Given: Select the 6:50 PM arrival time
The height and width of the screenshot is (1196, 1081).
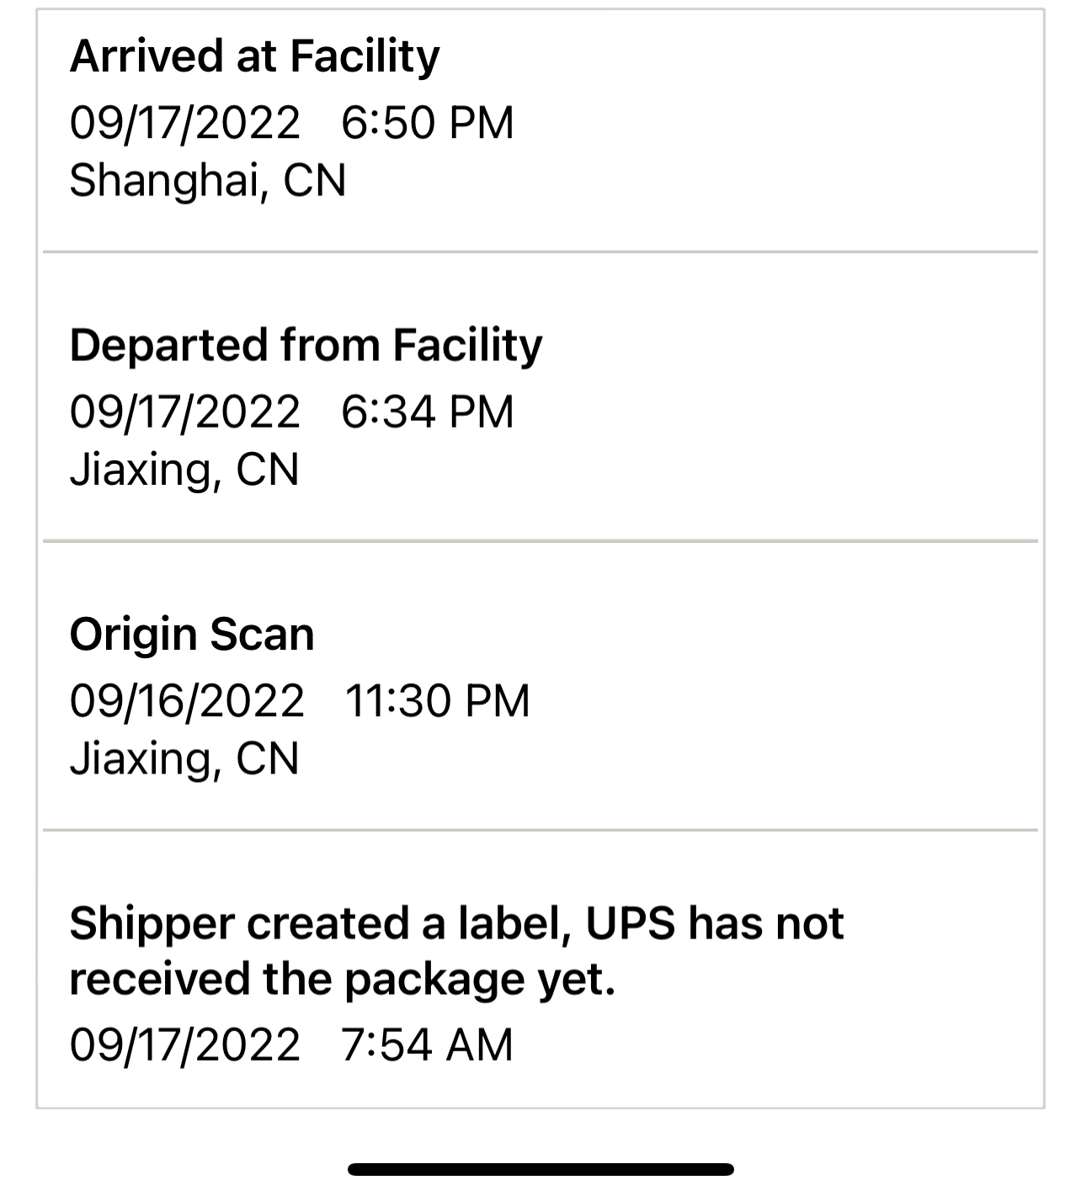Looking at the screenshot, I should pos(427,123).
